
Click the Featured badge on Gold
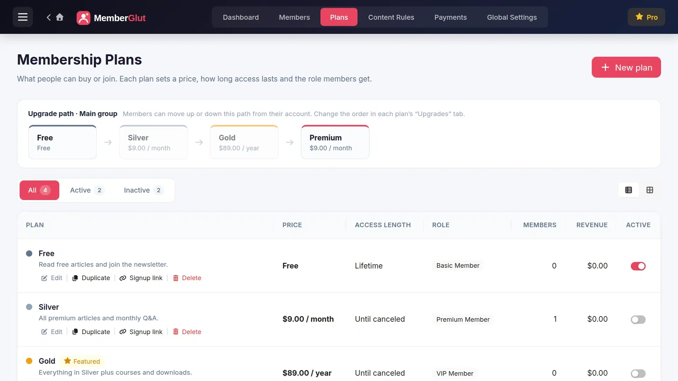tap(82, 361)
